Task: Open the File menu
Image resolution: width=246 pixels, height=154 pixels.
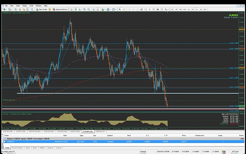Action: click(6, 6)
